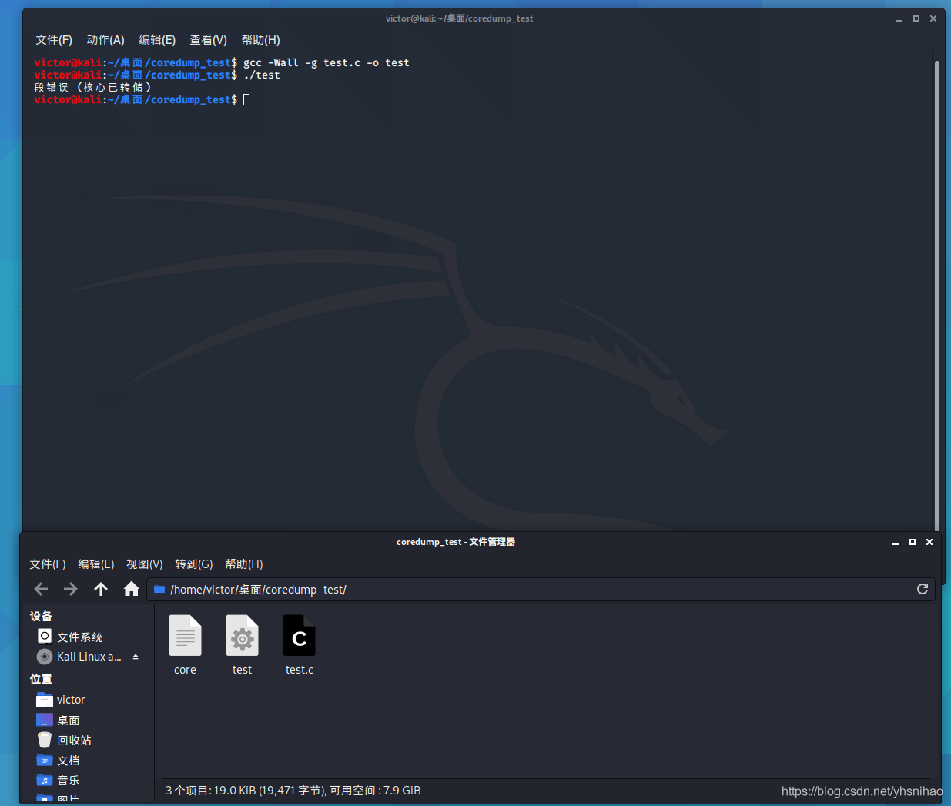The height and width of the screenshot is (806, 951).
Task: Select the test executable file
Action: point(242,645)
